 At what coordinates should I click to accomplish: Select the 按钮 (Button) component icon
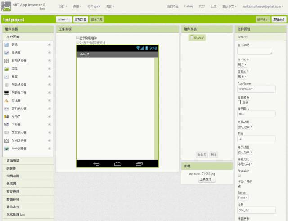(x=6, y=45)
